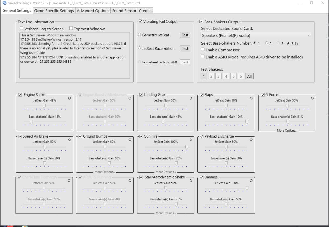Image resolution: width=329 pixels, height=227 pixels.
Task: Select JetSeat Race Edition radio button
Action: pyautogui.click(x=139, y=48)
